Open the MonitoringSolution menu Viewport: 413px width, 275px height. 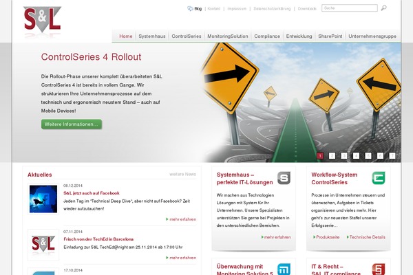click(x=228, y=36)
